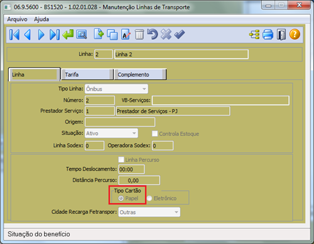314x244 pixels.
Task: Click the Origem input field
Action: tap(120, 122)
